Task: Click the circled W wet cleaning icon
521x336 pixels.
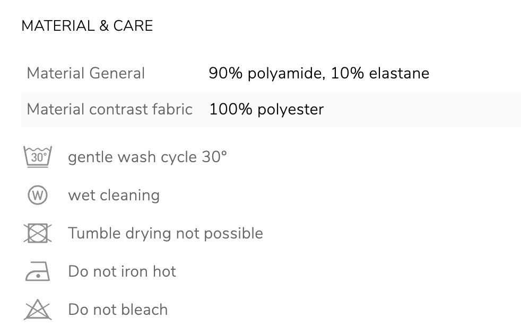Action: (38, 195)
